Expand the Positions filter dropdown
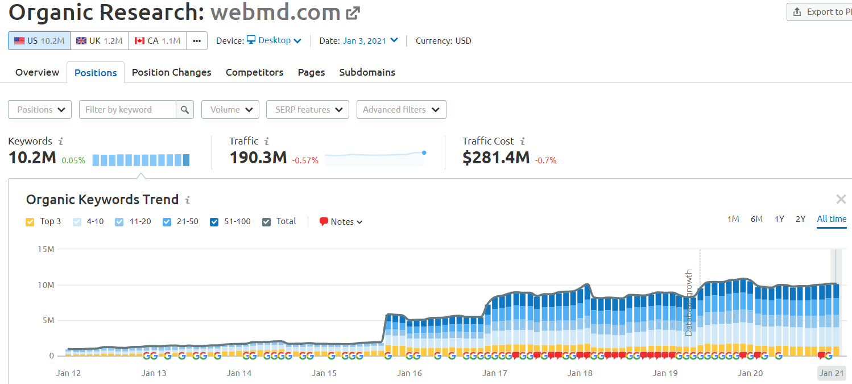852x384 pixels. click(40, 110)
